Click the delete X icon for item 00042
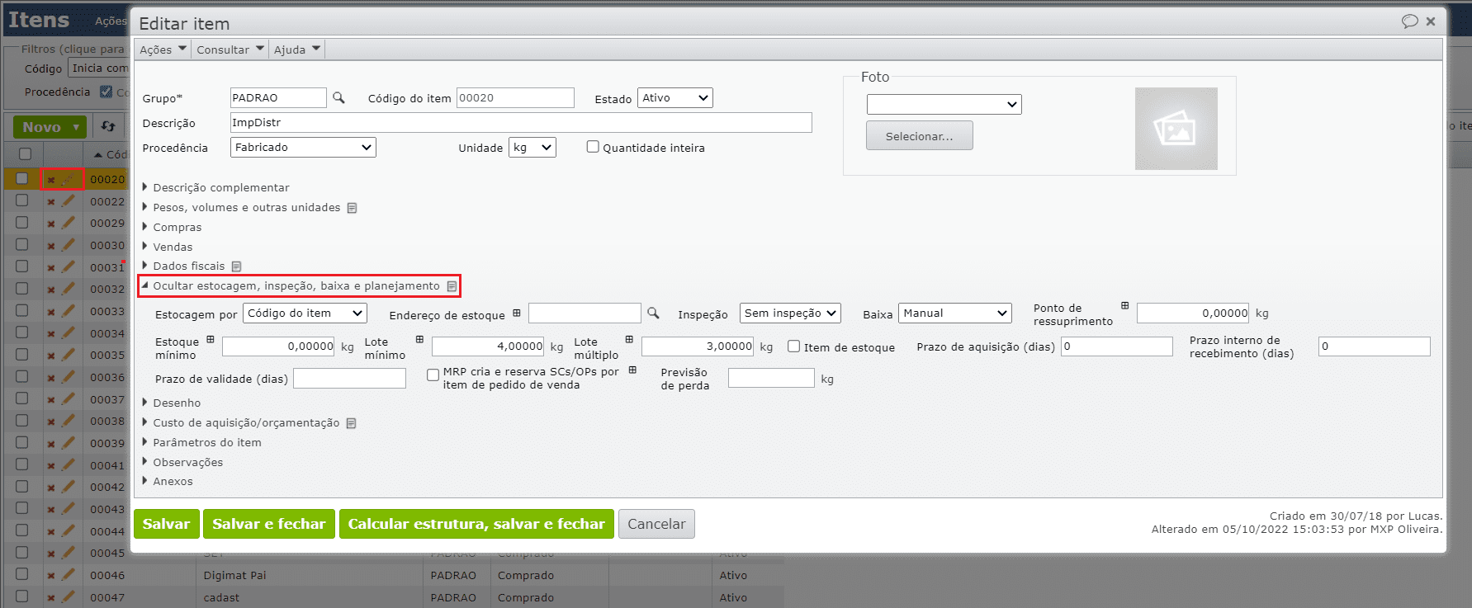The height and width of the screenshot is (608, 1472). tap(51, 488)
